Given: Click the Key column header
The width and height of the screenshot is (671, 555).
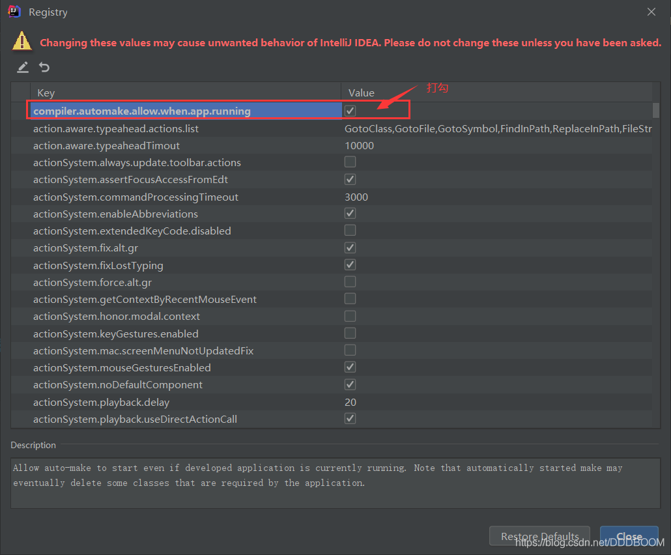Looking at the screenshot, I should click(x=185, y=93).
